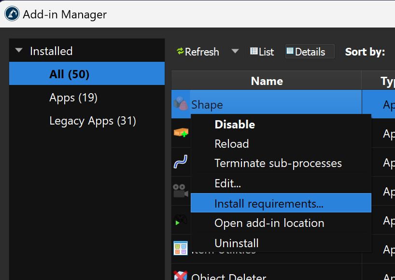Switch to List view

tap(262, 52)
